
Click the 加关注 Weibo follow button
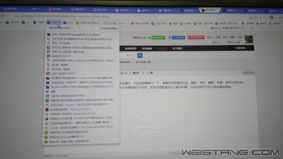coord(216,28)
